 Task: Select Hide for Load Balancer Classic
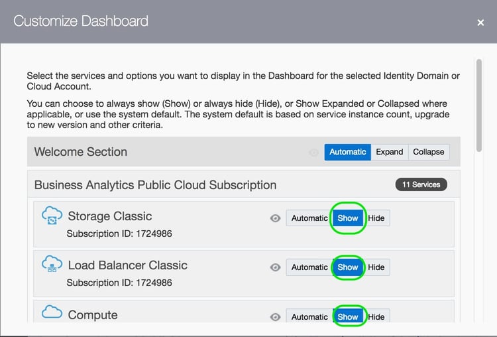pos(376,267)
